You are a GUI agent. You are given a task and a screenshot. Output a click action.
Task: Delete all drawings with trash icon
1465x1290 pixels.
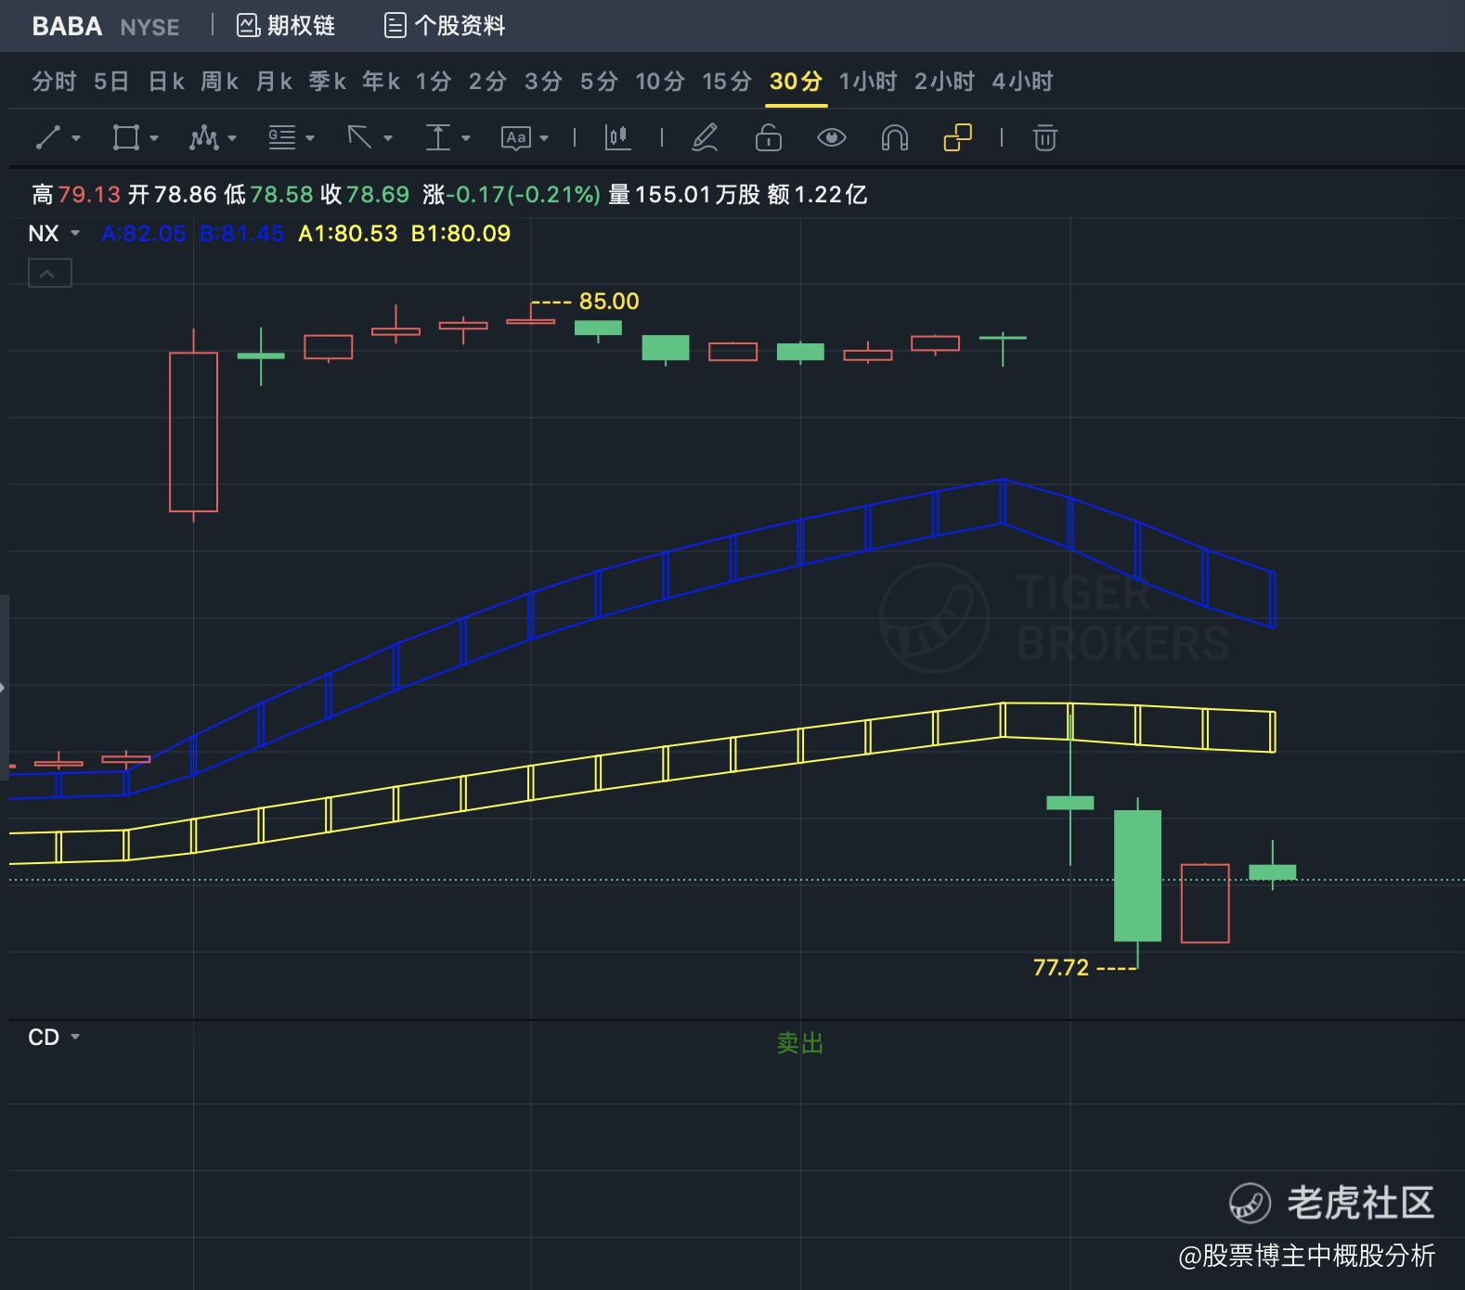(x=1044, y=138)
